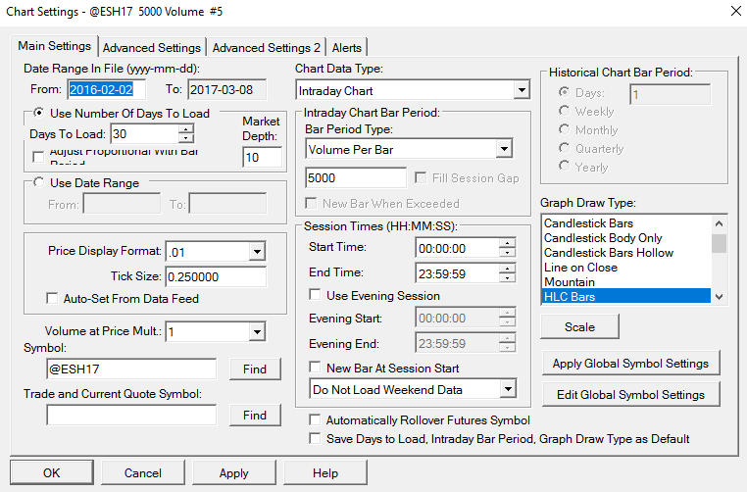Check Use Evening Session

[x=315, y=295]
